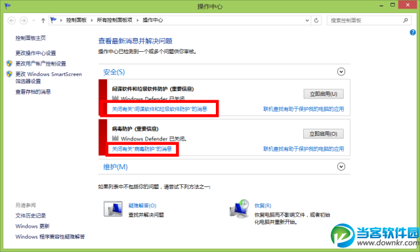Go up one level with the up arrow
Screen dimensions: 420x252
43,20
